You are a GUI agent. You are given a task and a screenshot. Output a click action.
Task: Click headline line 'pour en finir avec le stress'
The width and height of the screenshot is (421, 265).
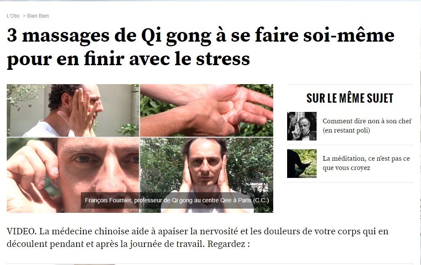(128, 59)
